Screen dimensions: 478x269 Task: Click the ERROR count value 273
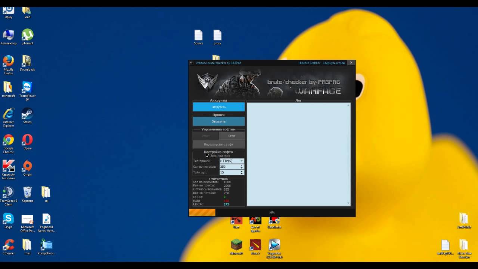pyautogui.click(x=226, y=204)
